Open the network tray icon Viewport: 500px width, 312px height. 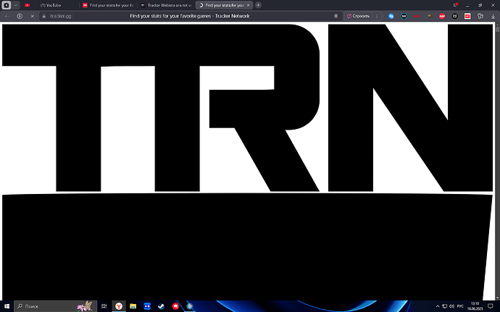pyautogui.click(x=444, y=306)
